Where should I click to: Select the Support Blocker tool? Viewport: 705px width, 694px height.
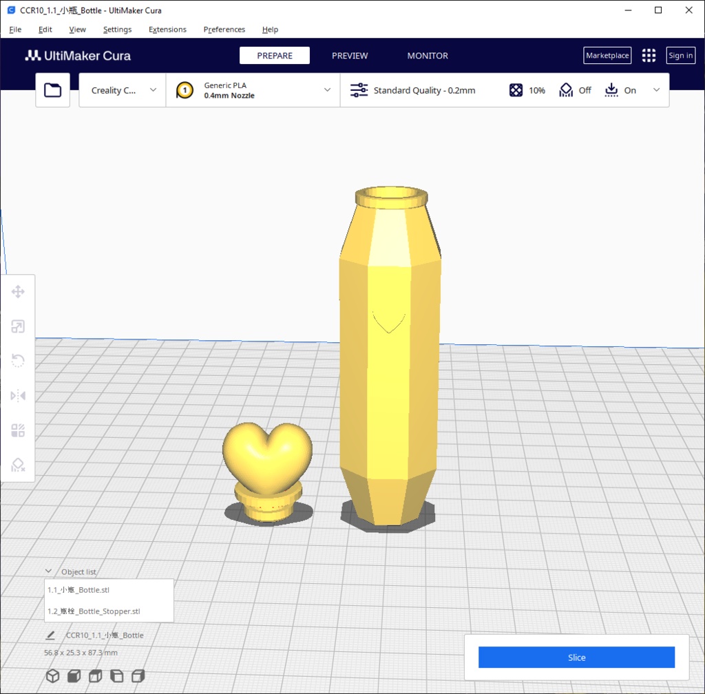[x=18, y=464]
